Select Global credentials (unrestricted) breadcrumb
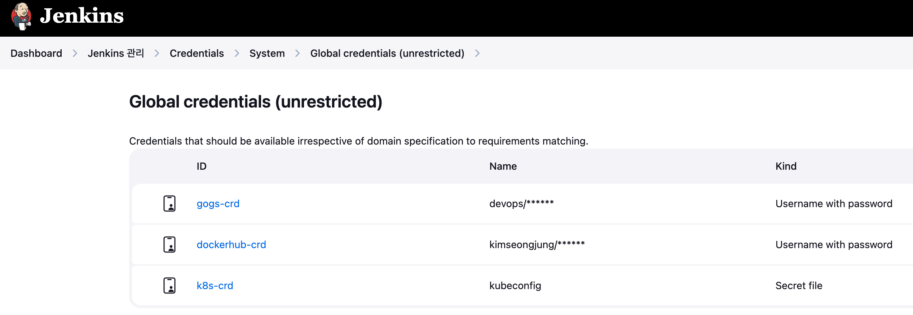913x315 pixels. [x=387, y=53]
